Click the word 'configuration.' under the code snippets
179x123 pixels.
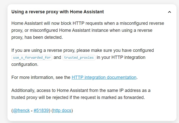[x=25, y=64]
